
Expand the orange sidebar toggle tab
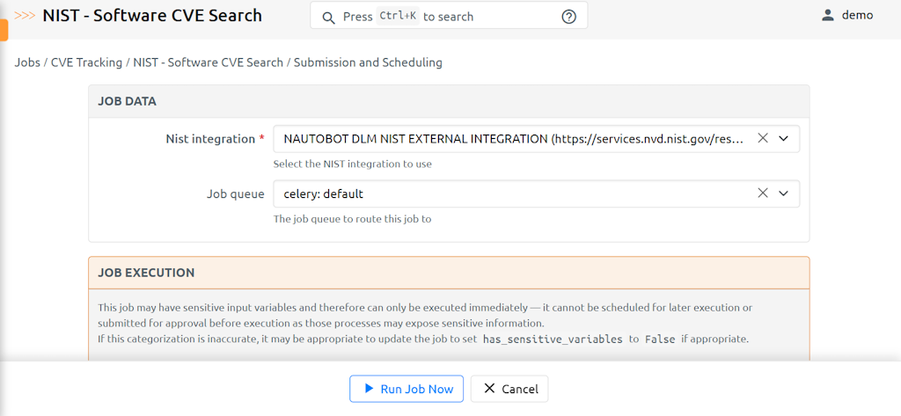(4, 28)
